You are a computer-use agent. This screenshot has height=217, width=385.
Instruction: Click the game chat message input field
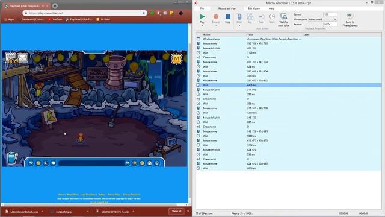pyautogui.click(x=91, y=163)
